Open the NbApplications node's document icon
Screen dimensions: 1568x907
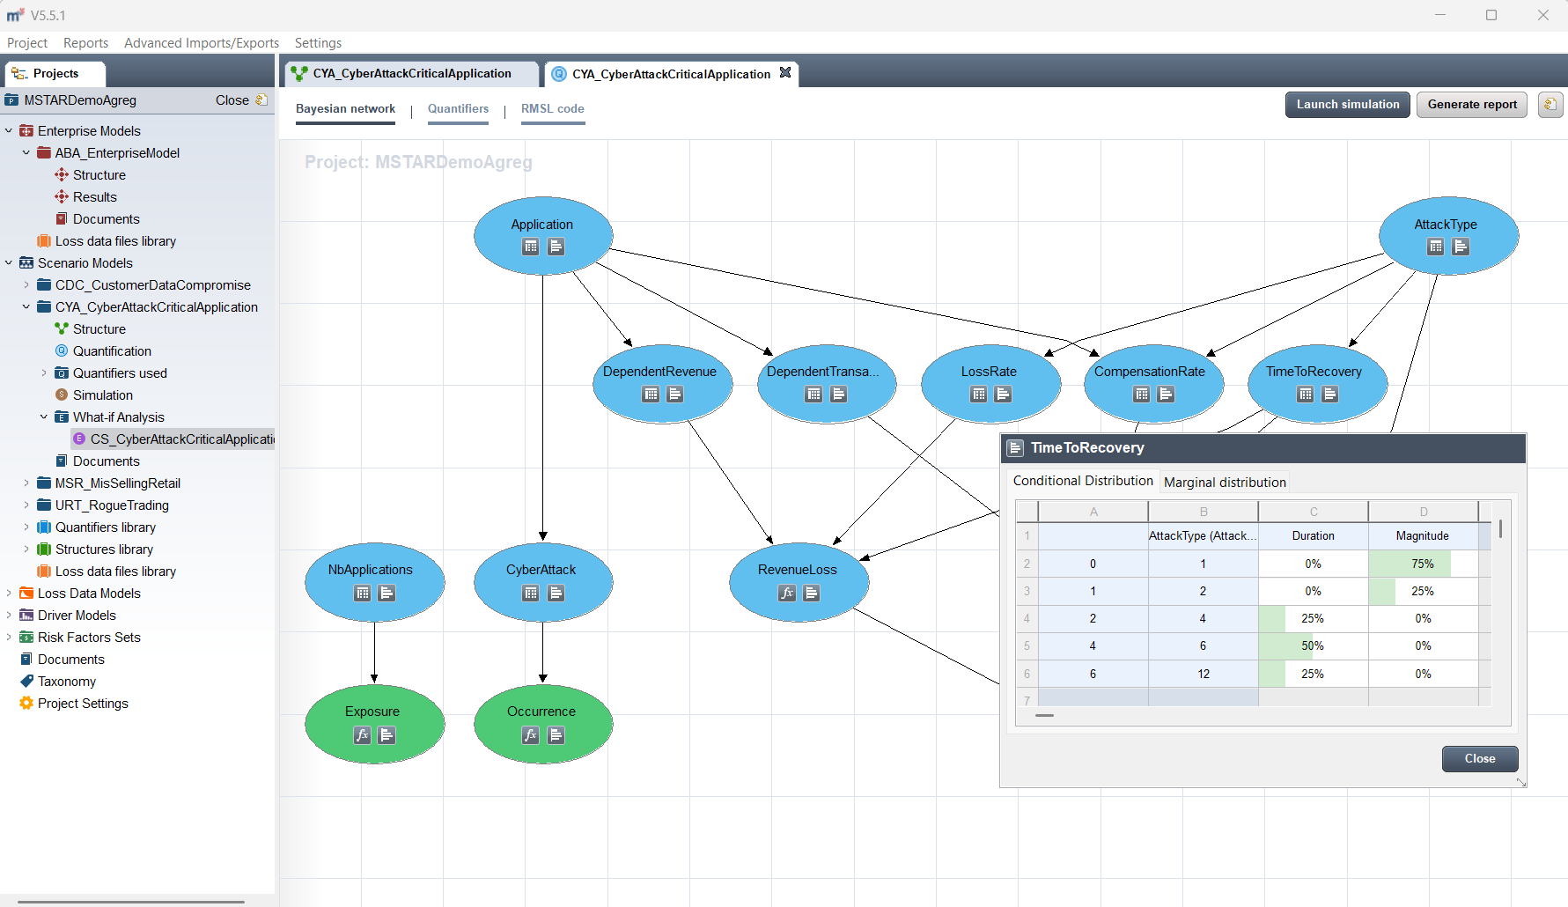tap(386, 593)
